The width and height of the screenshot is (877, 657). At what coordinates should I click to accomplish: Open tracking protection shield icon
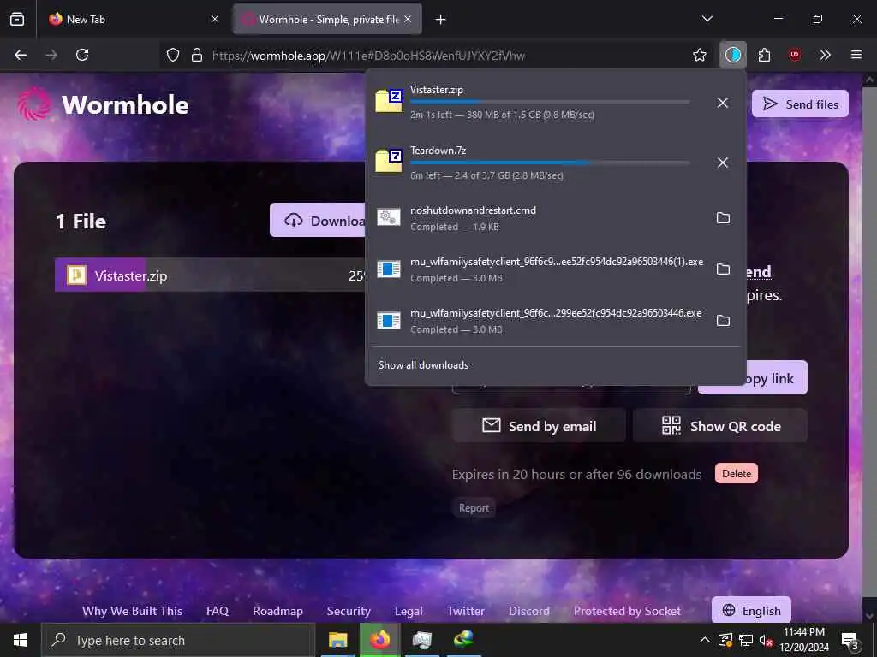pyautogui.click(x=173, y=55)
